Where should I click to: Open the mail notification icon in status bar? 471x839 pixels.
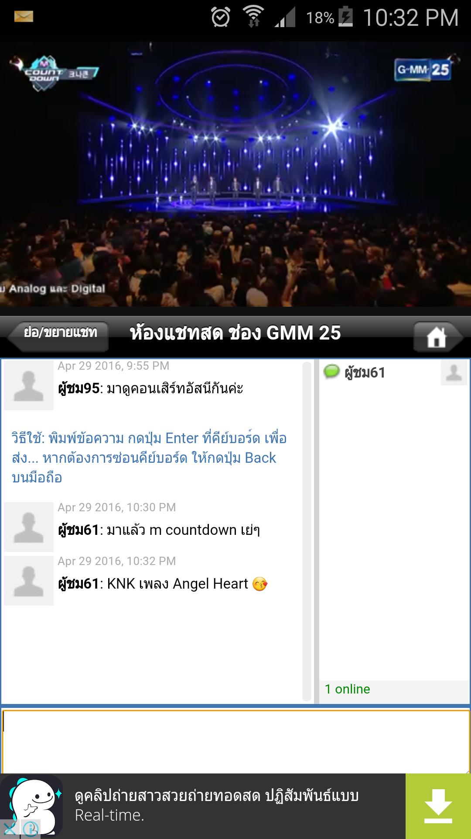coord(24,17)
